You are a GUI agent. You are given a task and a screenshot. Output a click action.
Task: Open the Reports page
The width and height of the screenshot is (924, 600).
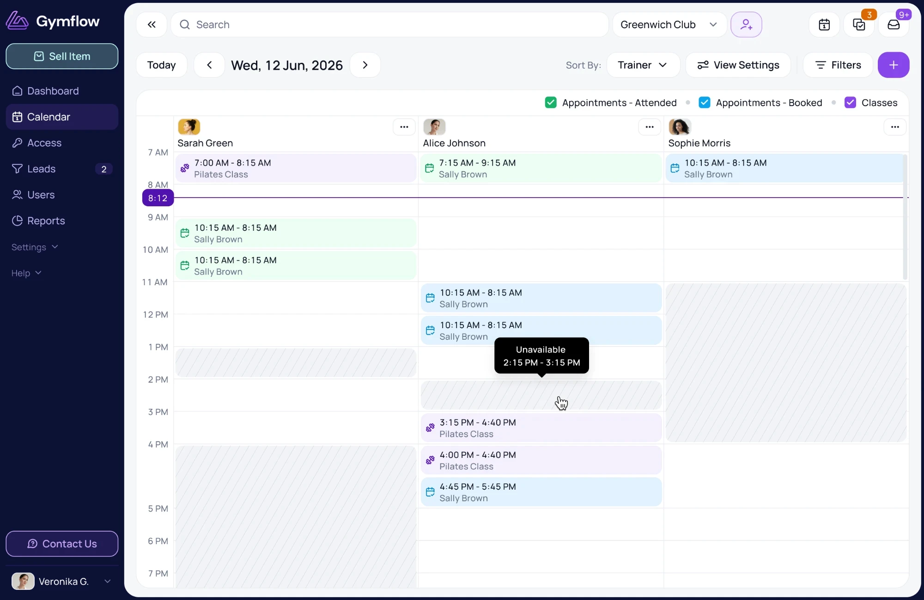[x=62, y=221]
